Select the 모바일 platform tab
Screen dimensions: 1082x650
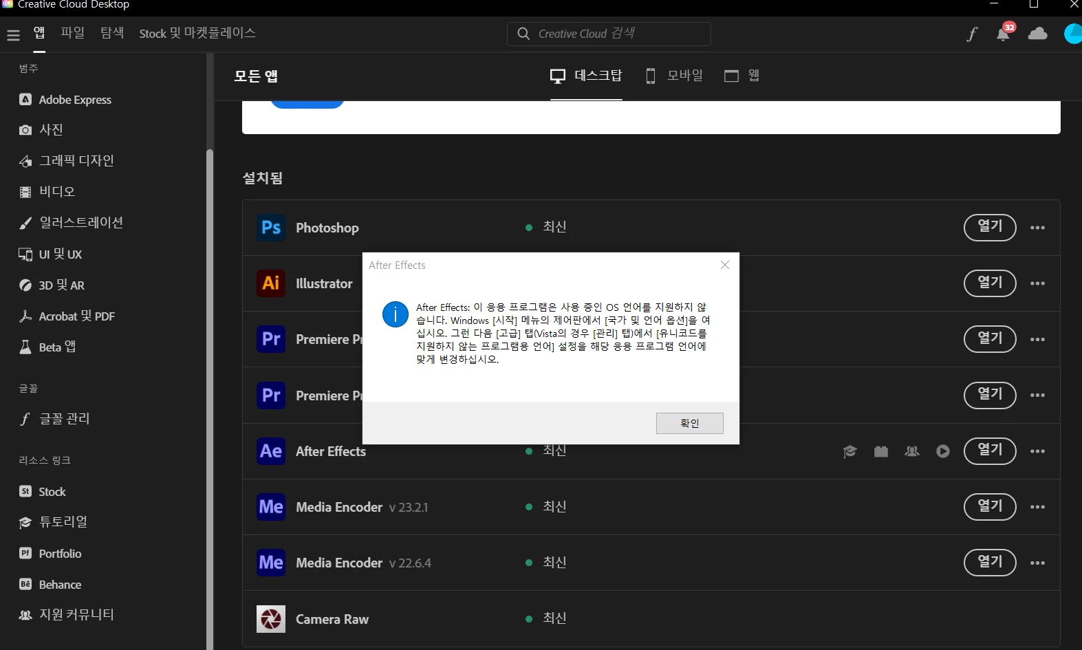coord(674,76)
